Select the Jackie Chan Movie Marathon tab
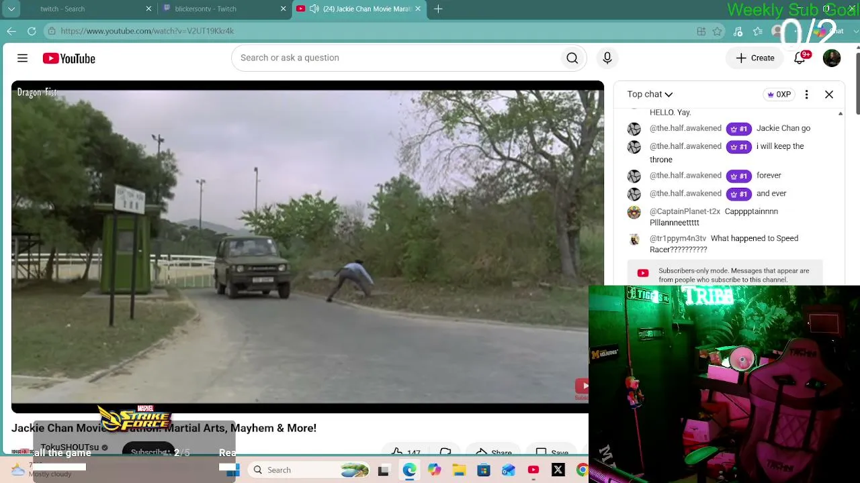This screenshot has width=860, height=483. [359, 9]
